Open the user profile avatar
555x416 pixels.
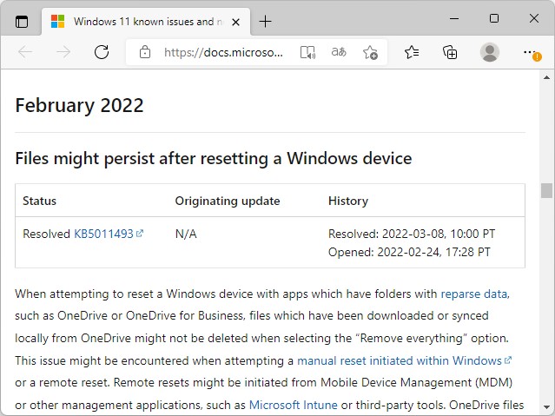[x=490, y=52]
